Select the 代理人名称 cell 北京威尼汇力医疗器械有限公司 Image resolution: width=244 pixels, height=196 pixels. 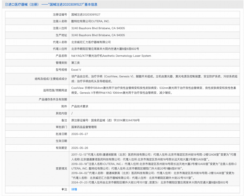click(x=89, y=42)
